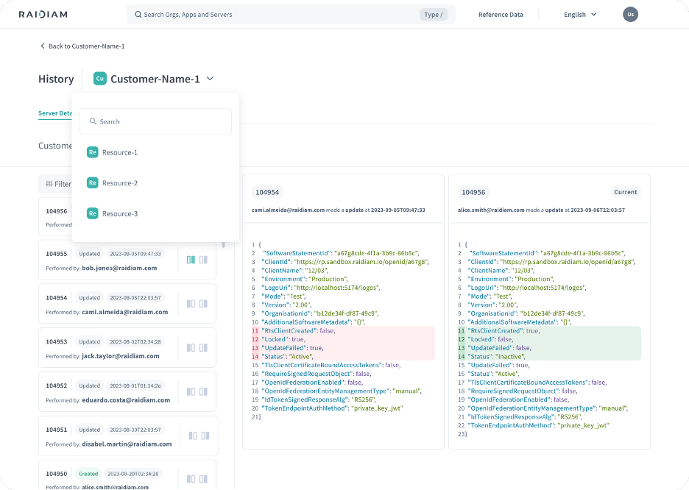This screenshot has width=689, height=490.
Task: Select left-pane compare icon for version 104952
Action: pos(191,391)
